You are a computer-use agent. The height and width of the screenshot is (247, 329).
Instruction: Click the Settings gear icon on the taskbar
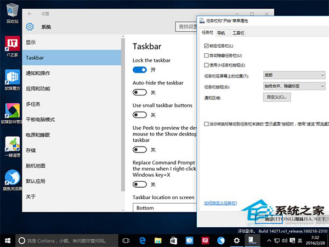click(x=236, y=240)
